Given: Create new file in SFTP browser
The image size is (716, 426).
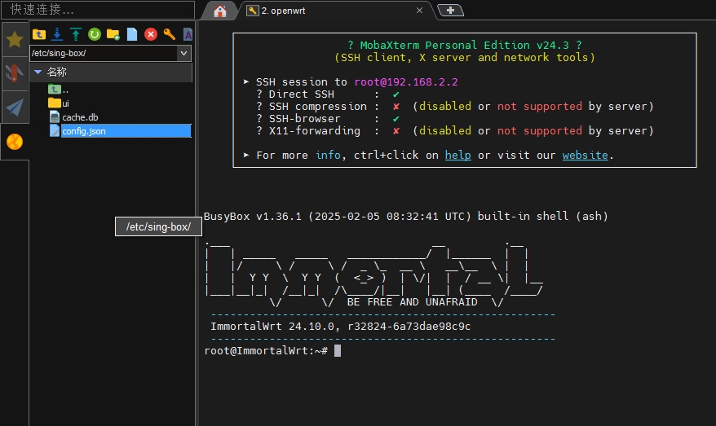Looking at the screenshot, I should pos(132,34).
